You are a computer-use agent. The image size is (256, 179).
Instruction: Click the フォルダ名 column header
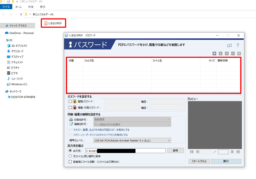tap(117, 61)
